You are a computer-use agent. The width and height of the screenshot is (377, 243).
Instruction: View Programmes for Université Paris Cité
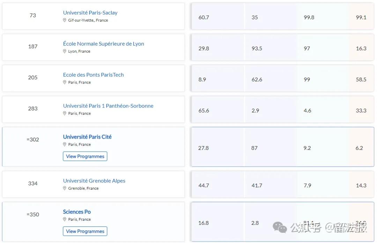(85, 156)
